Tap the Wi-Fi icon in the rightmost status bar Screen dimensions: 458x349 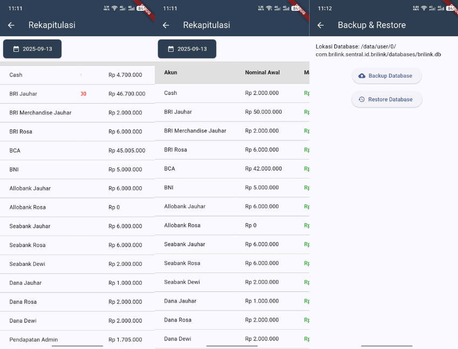pyautogui.click(x=423, y=9)
